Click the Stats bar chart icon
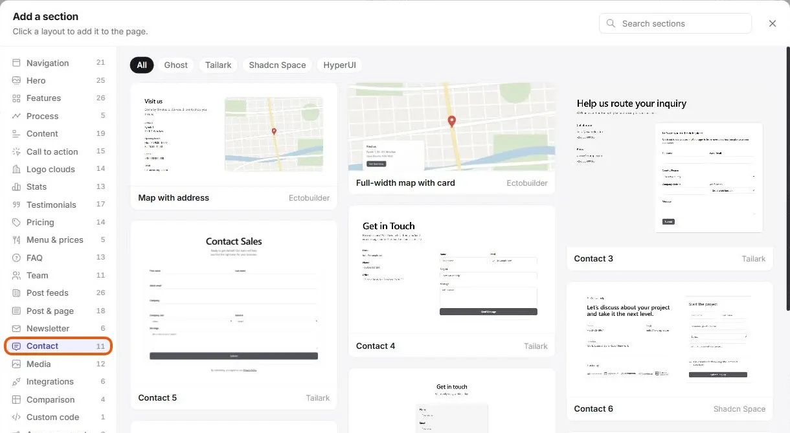This screenshot has width=790, height=433. (x=16, y=186)
